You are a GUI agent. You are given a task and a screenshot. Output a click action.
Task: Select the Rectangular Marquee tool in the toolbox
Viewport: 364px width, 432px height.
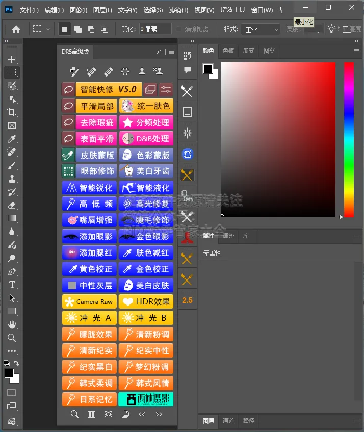point(12,72)
